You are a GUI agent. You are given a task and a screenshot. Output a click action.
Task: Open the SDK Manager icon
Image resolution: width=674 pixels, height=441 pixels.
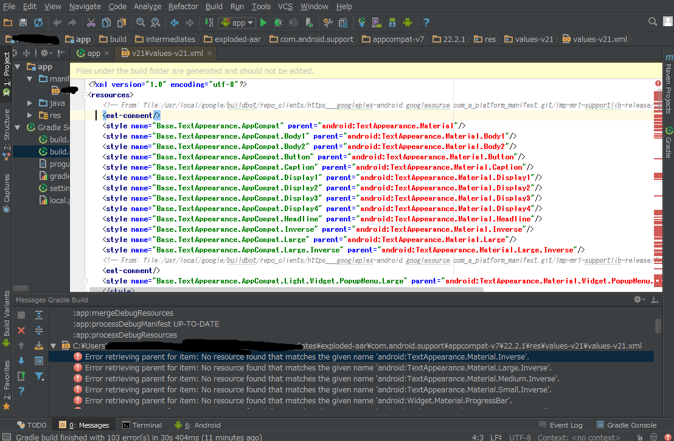tap(392, 23)
